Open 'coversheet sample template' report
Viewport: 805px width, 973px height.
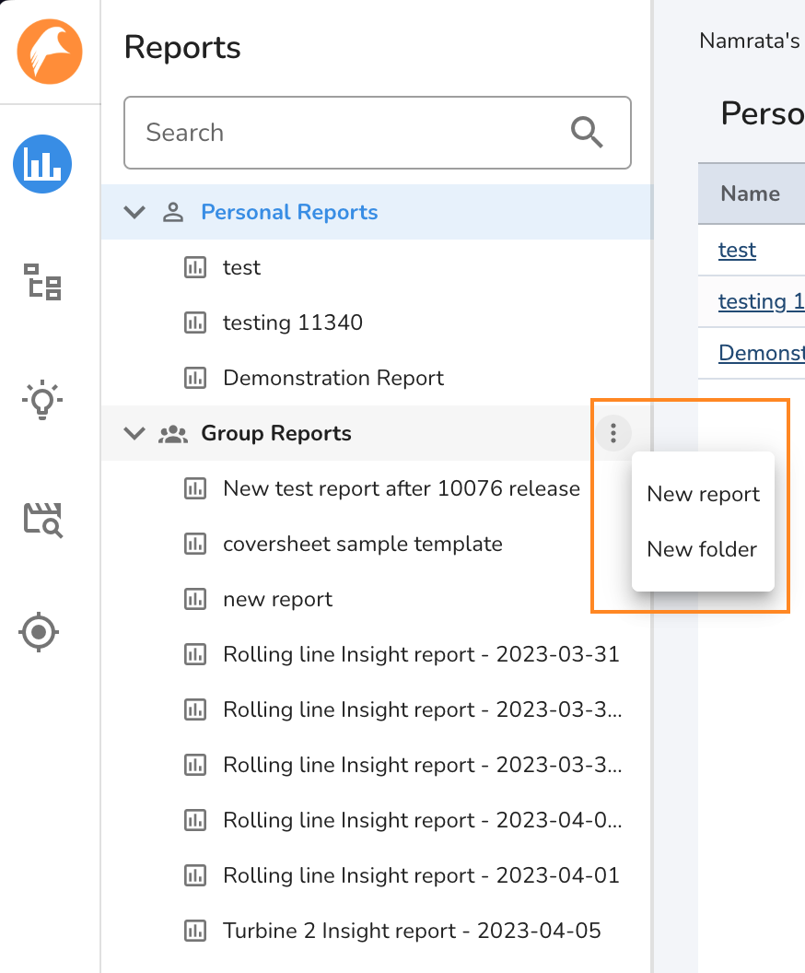pos(362,545)
